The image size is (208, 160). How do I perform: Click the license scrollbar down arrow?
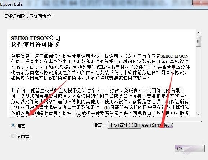click(x=199, y=114)
